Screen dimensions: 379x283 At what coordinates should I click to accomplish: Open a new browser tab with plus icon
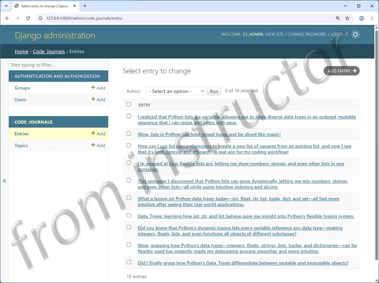(x=85, y=6)
